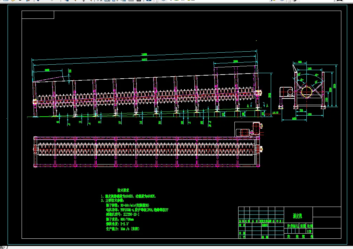Select the 减速机型号 ZLY250 note line
This screenshot has width=353, height=249.
tap(123, 214)
